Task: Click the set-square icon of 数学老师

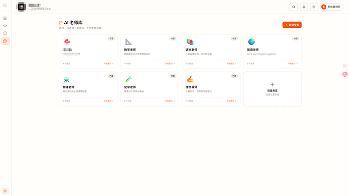Action: (128, 41)
